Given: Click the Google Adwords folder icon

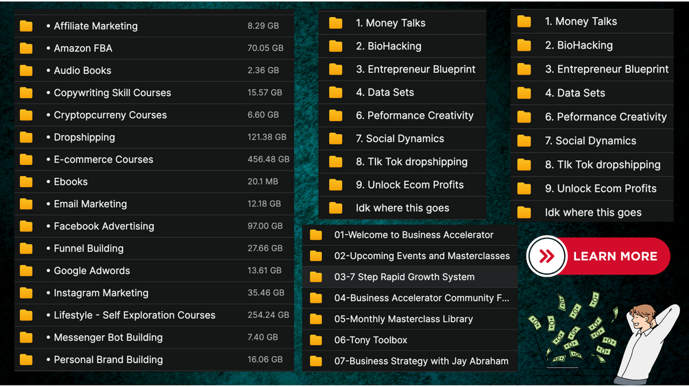Looking at the screenshot, I should [26, 271].
